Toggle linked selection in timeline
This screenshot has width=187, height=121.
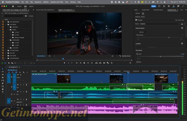(16, 72)
